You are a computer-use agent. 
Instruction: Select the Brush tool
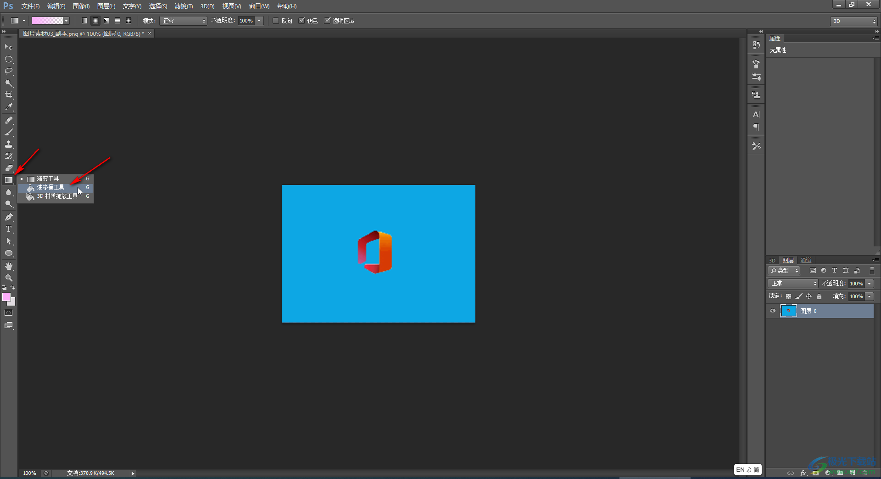click(9, 132)
